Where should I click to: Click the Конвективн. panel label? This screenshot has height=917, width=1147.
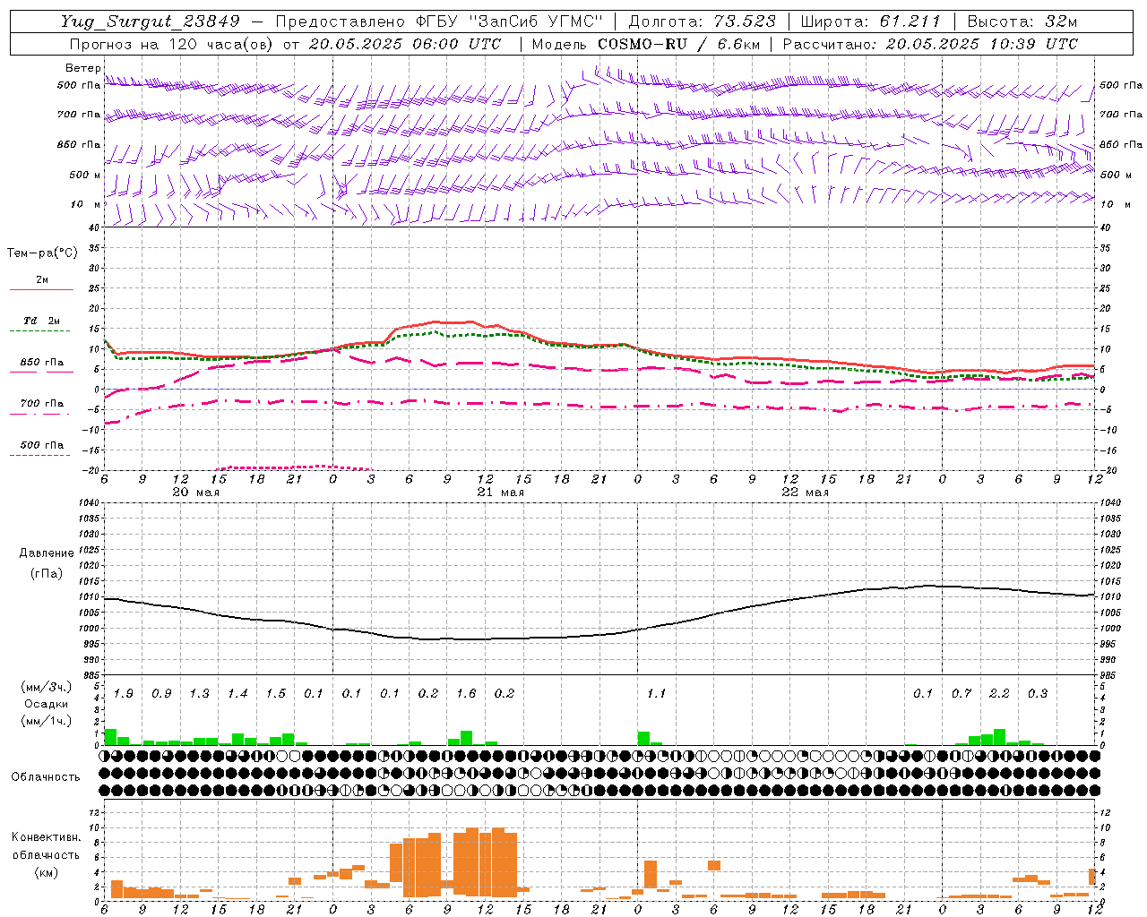(x=46, y=837)
